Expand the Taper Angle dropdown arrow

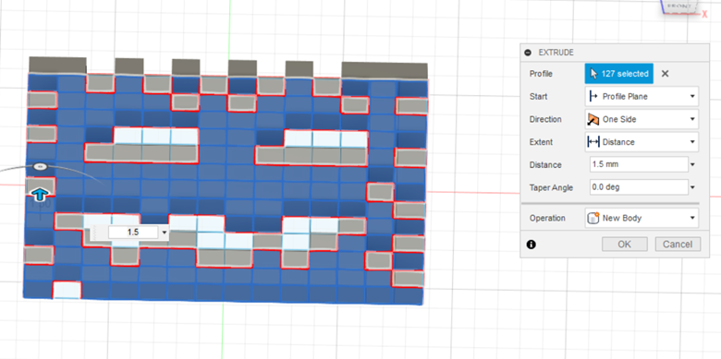693,187
